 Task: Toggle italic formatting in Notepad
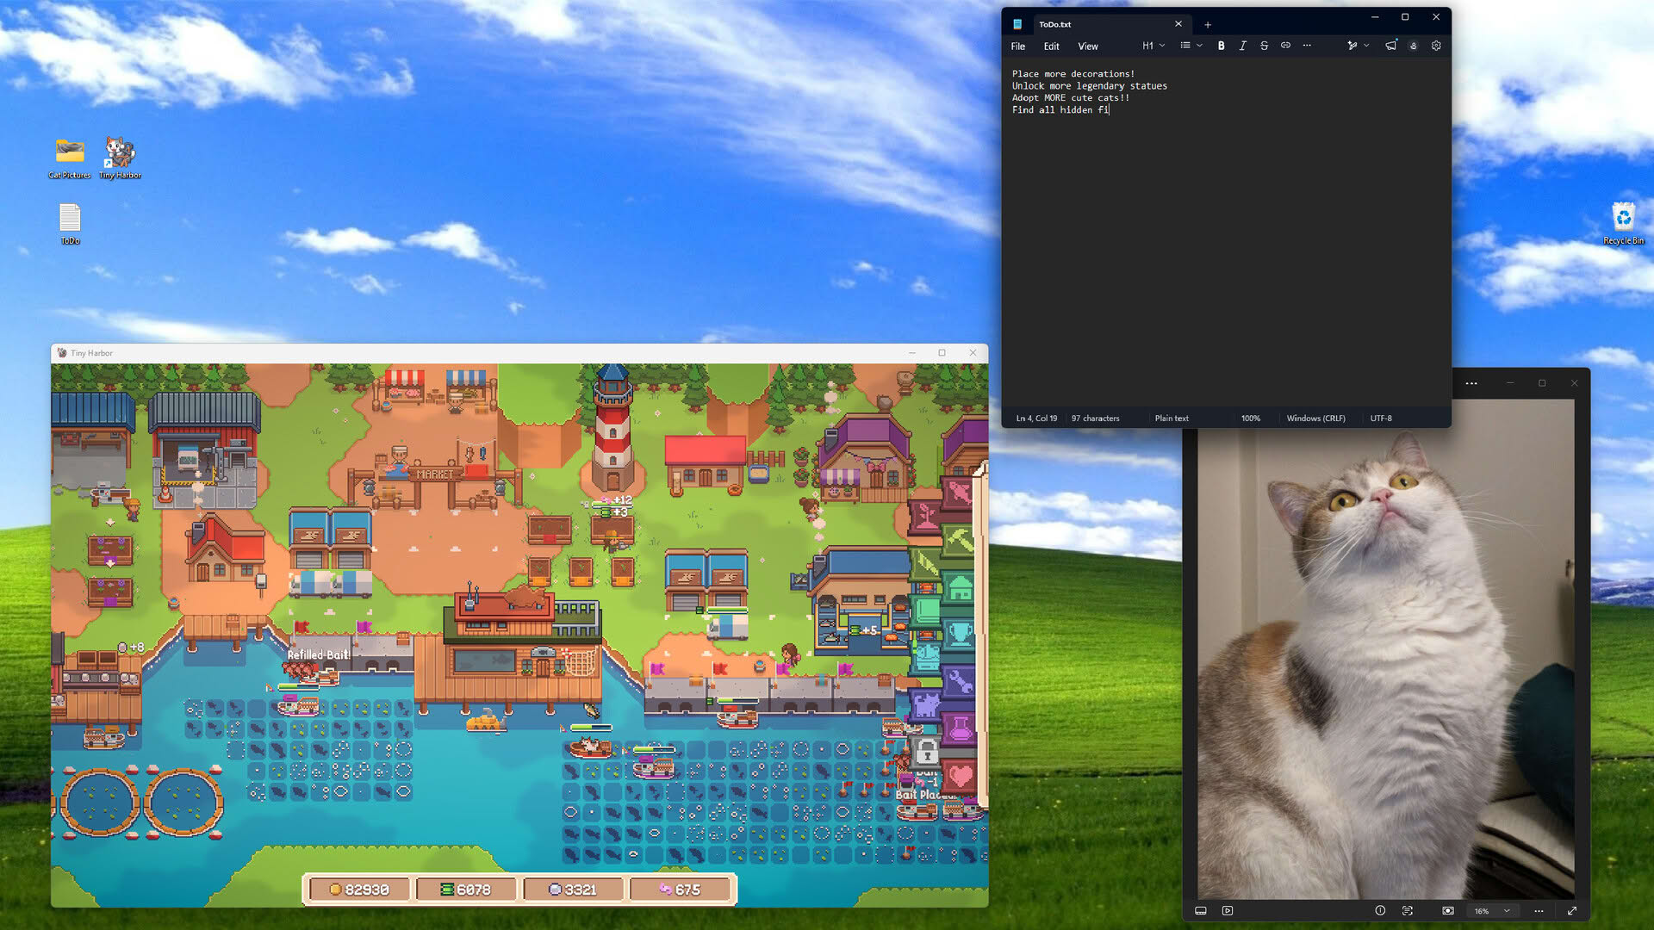(1242, 46)
